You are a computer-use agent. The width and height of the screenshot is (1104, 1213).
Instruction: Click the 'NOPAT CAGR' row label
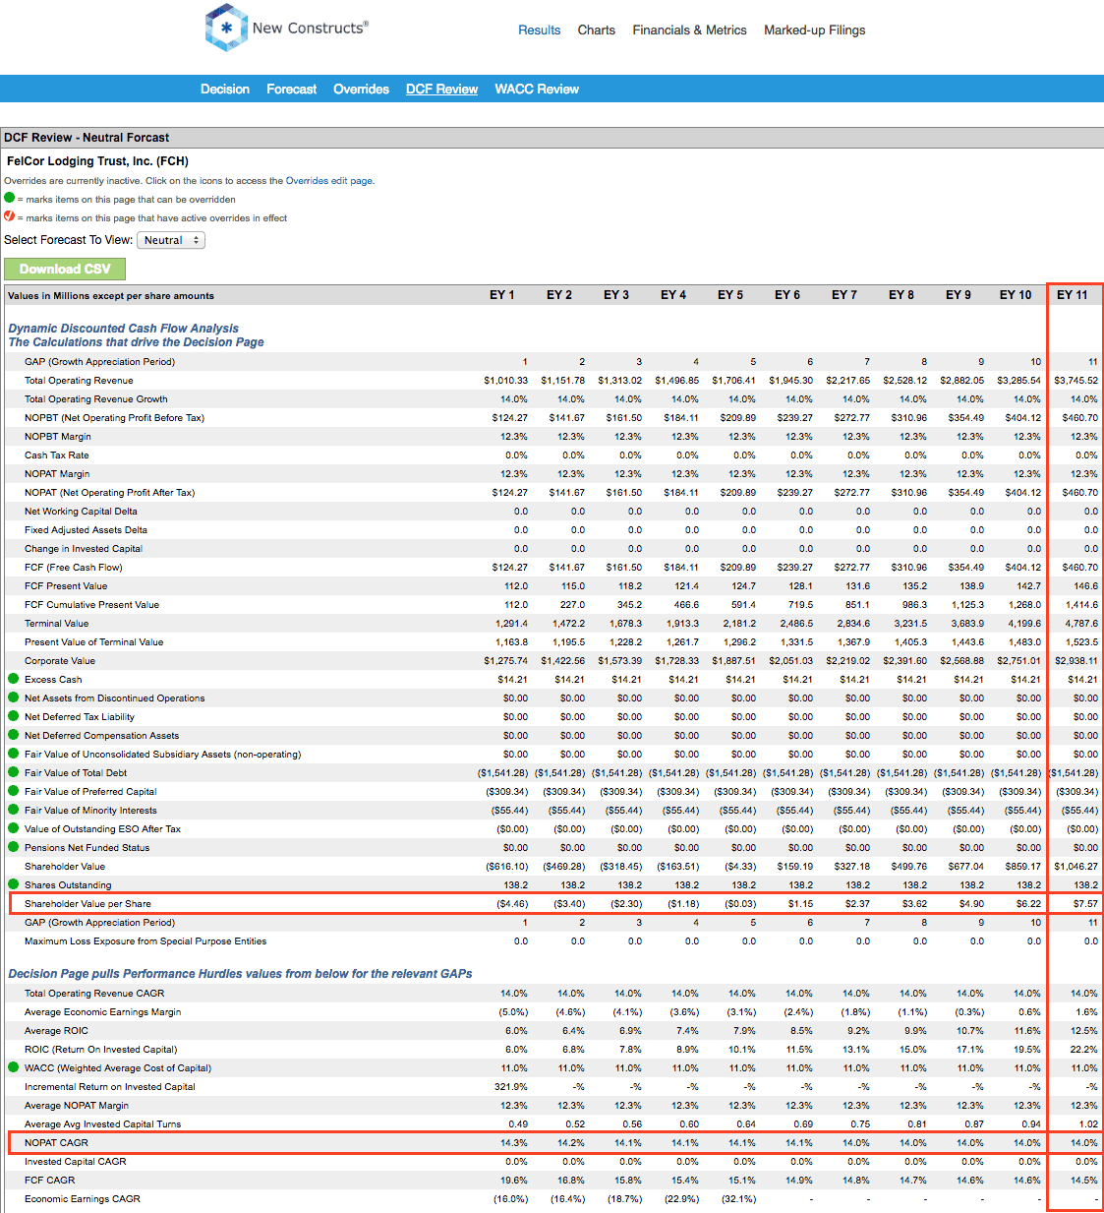point(56,1143)
